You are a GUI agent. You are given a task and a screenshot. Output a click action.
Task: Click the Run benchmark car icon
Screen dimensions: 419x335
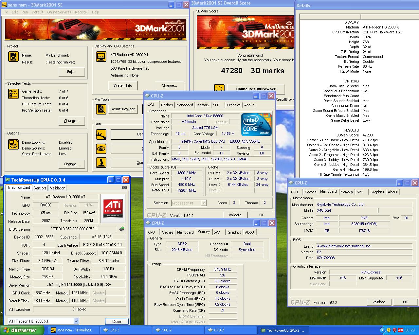click(x=101, y=134)
